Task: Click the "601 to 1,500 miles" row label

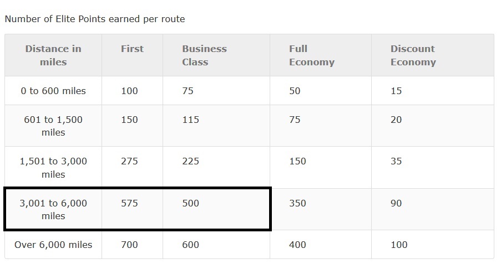Action: [x=53, y=126]
